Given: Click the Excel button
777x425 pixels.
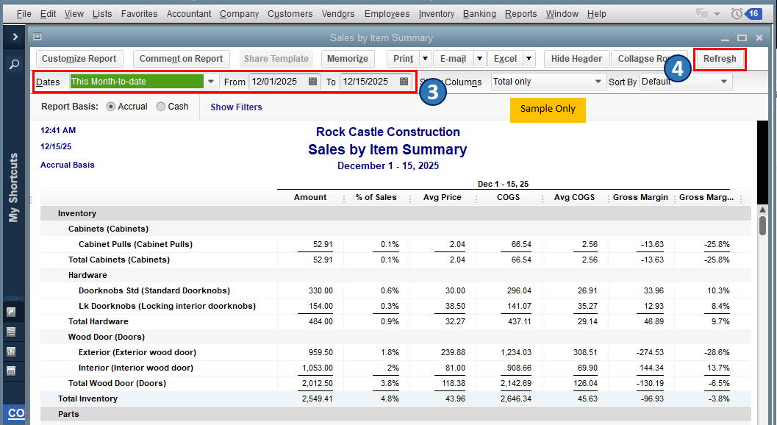Looking at the screenshot, I should click(506, 59).
